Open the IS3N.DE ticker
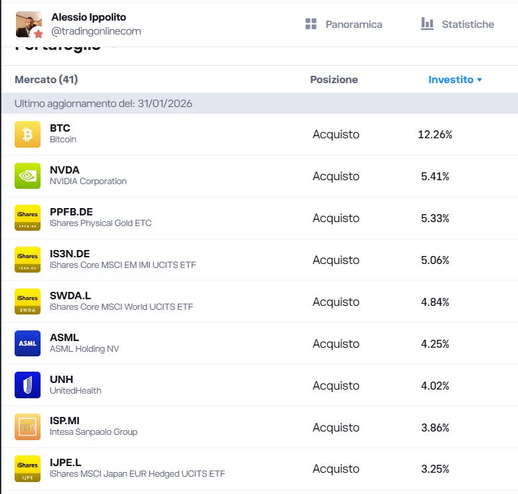This screenshot has height=494, width=518. click(70, 253)
